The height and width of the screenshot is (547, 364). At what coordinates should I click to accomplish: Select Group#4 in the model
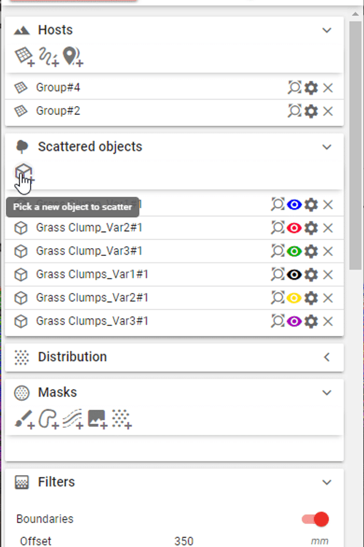click(294, 87)
